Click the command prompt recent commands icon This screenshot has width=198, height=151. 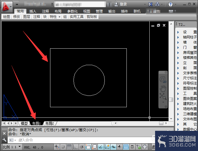click(11, 140)
